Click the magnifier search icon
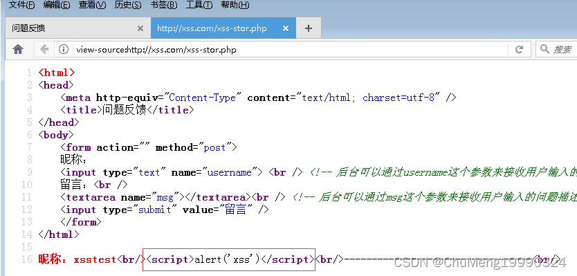 (x=544, y=49)
